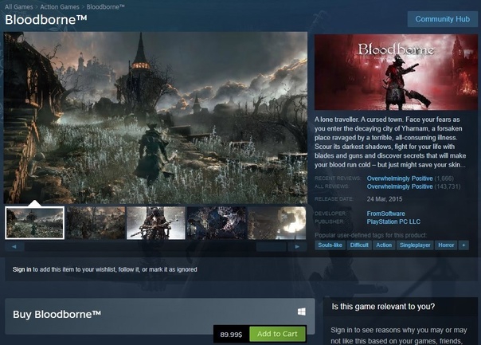Open Action Games breadcrumb link
Viewport: 481px width, 345px height.
60,6
